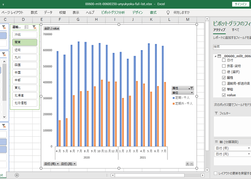Open the データ ribbon tab

coord(48,12)
